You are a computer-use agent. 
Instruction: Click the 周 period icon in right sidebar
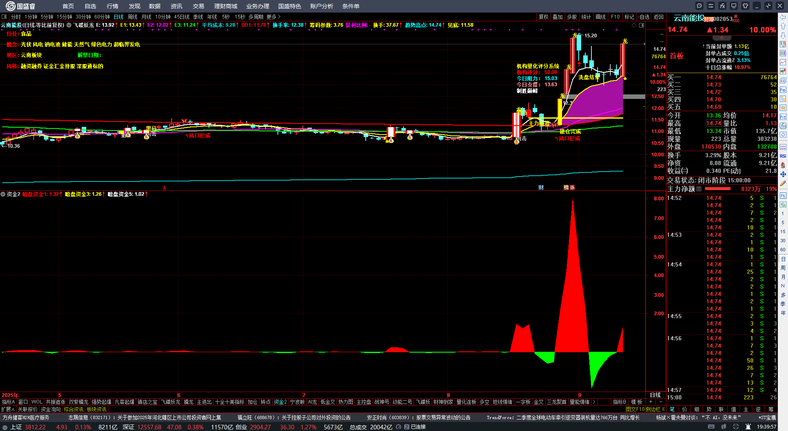click(x=783, y=268)
